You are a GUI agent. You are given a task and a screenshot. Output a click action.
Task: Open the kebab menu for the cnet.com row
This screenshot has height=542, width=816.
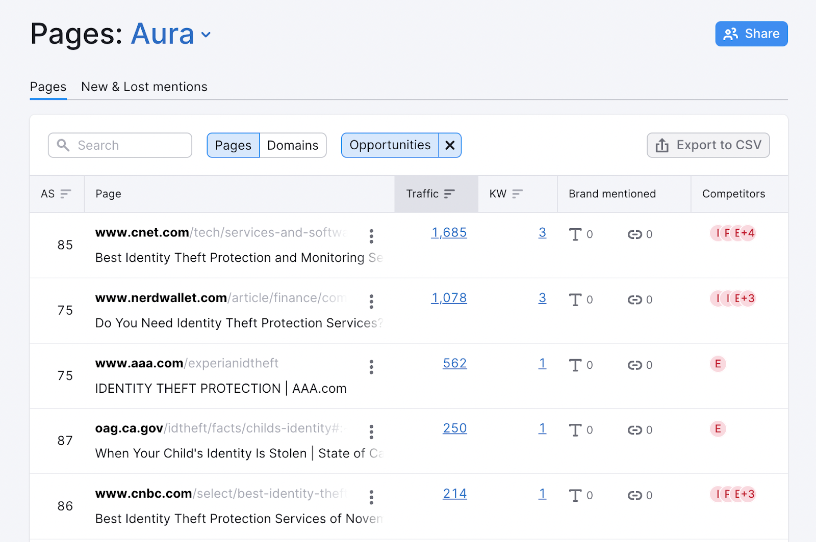pos(371,236)
